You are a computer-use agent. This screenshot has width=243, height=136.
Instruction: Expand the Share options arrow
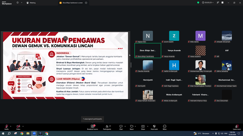(148, 126)
